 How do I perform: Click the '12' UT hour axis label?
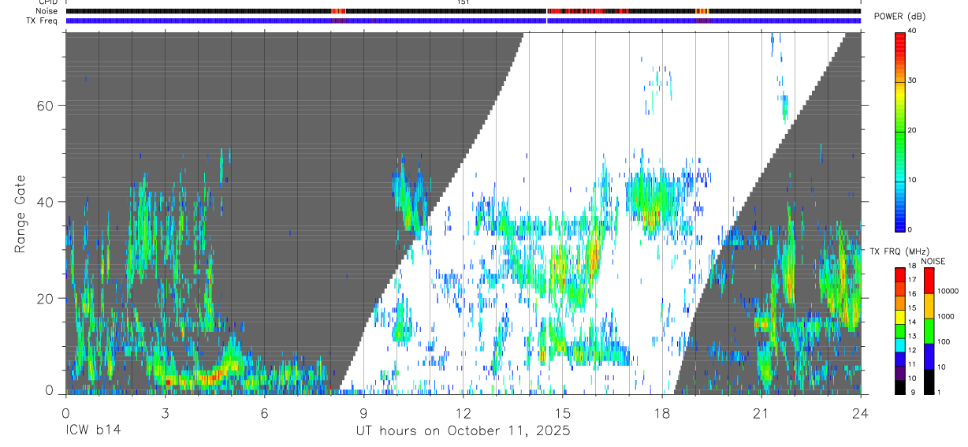click(x=463, y=412)
